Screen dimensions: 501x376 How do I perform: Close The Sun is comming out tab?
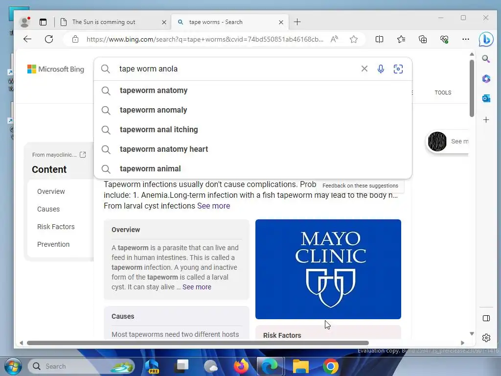pos(164,22)
